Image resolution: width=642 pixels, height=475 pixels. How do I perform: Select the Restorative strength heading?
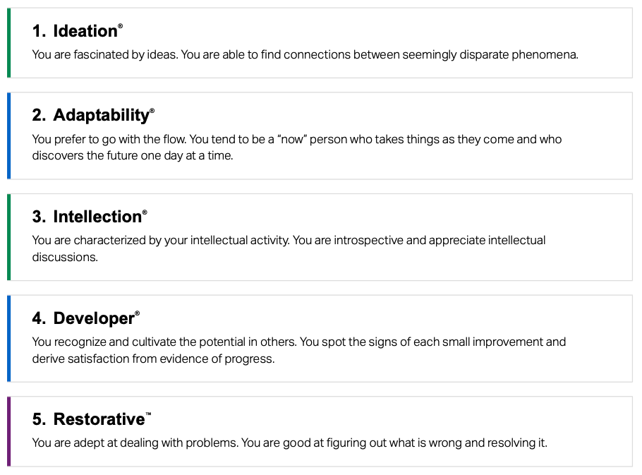click(x=91, y=419)
